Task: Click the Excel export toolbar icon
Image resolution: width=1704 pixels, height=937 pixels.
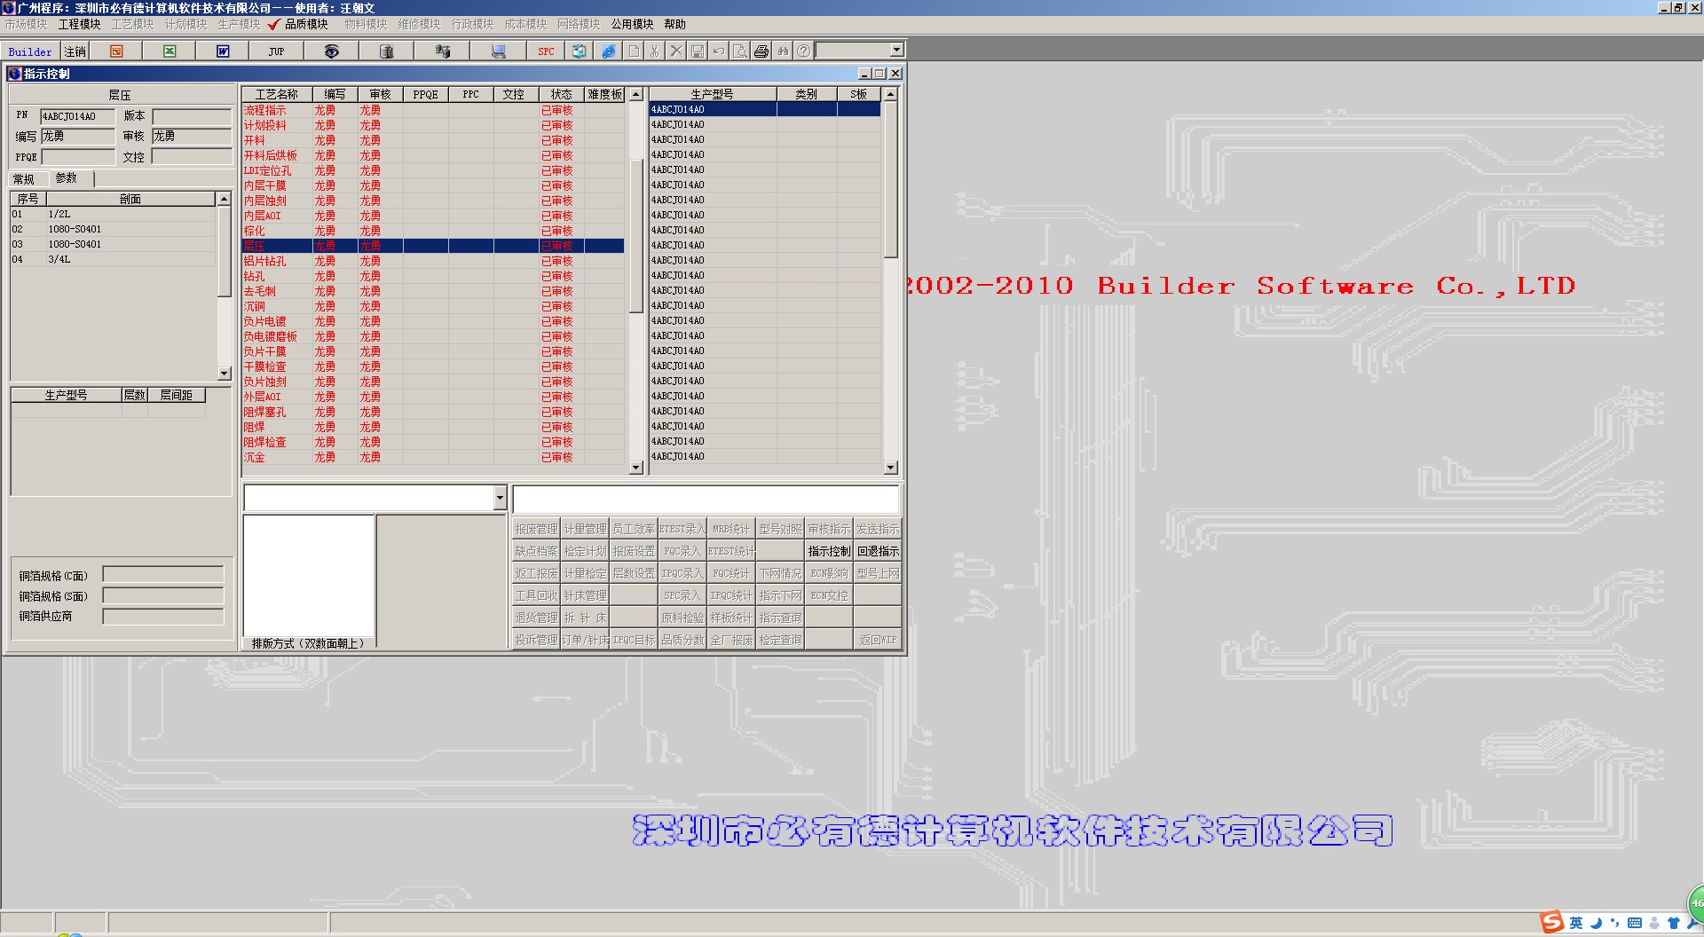Action: coord(170,51)
